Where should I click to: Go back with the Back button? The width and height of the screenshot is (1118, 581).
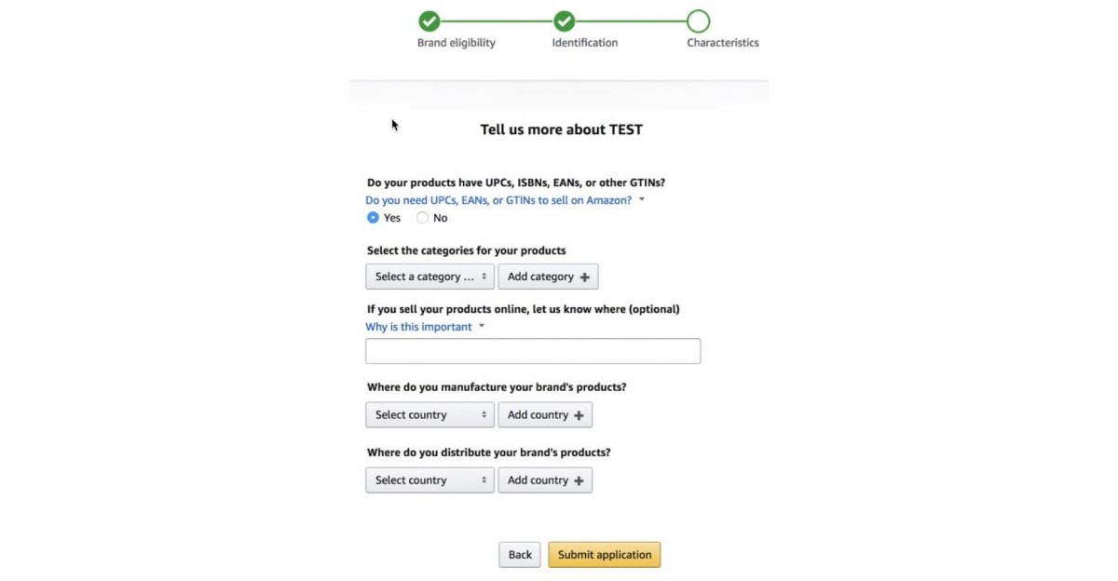coord(520,555)
